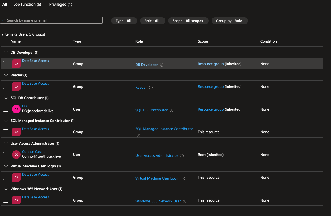Check Virtual Machine User Login row checkbox
This screenshot has width=331, height=216.
point(6,177)
